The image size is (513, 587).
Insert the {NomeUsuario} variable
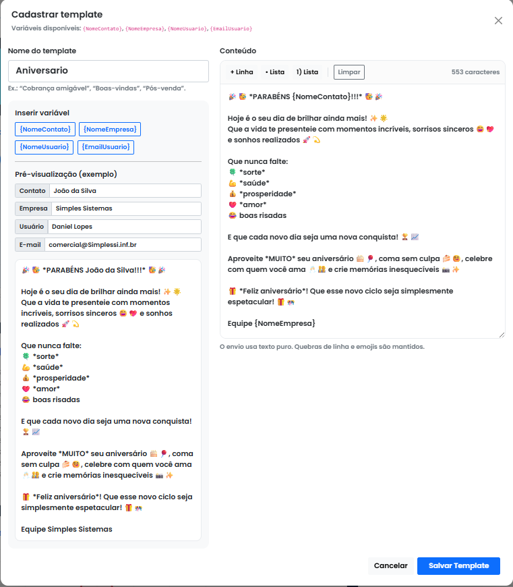44,146
